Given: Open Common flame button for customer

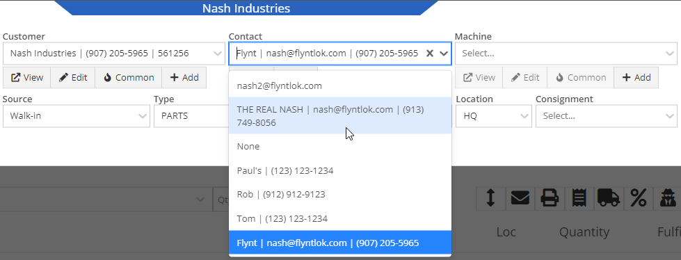Looking at the screenshot, I should pos(129,78).
